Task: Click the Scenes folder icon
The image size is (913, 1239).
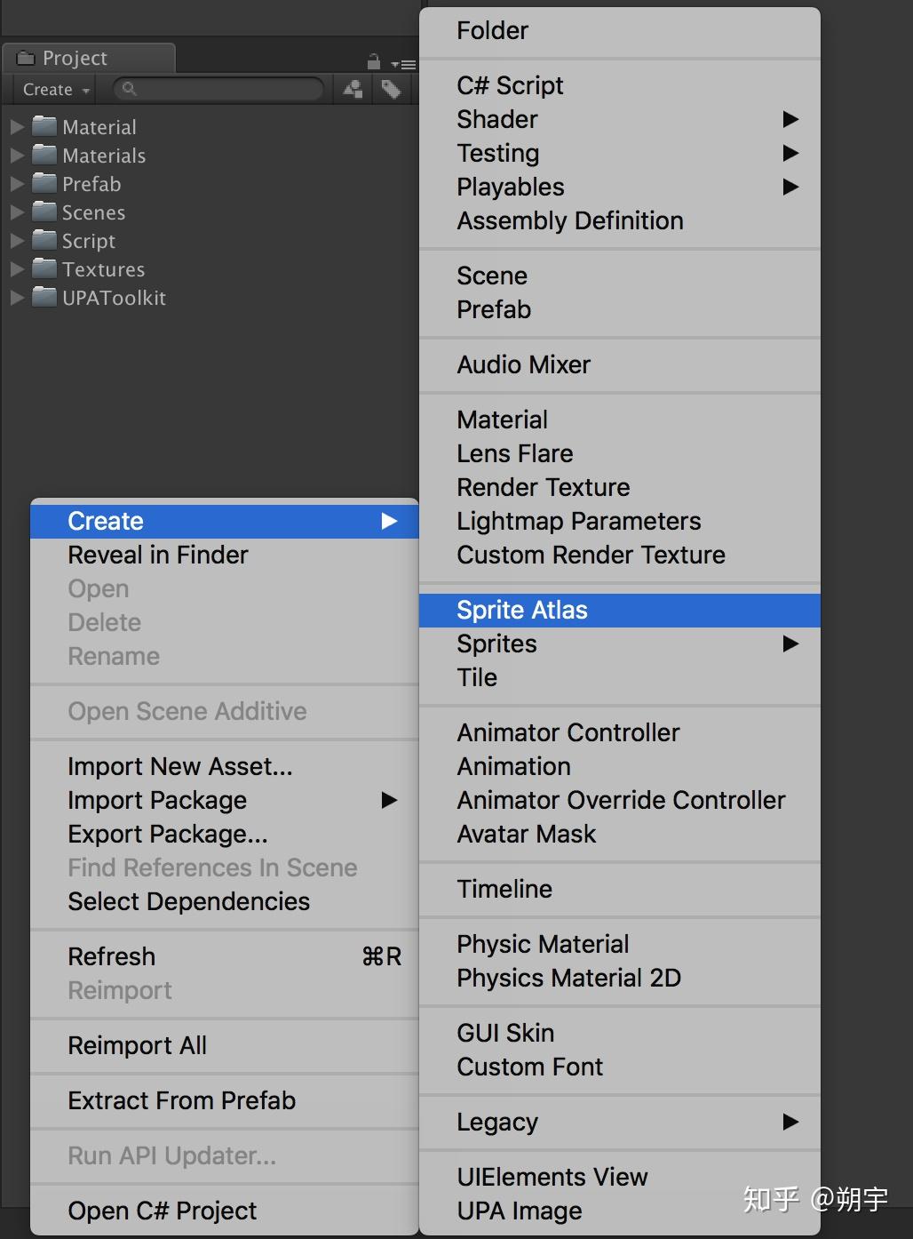Action: [44, 212]
